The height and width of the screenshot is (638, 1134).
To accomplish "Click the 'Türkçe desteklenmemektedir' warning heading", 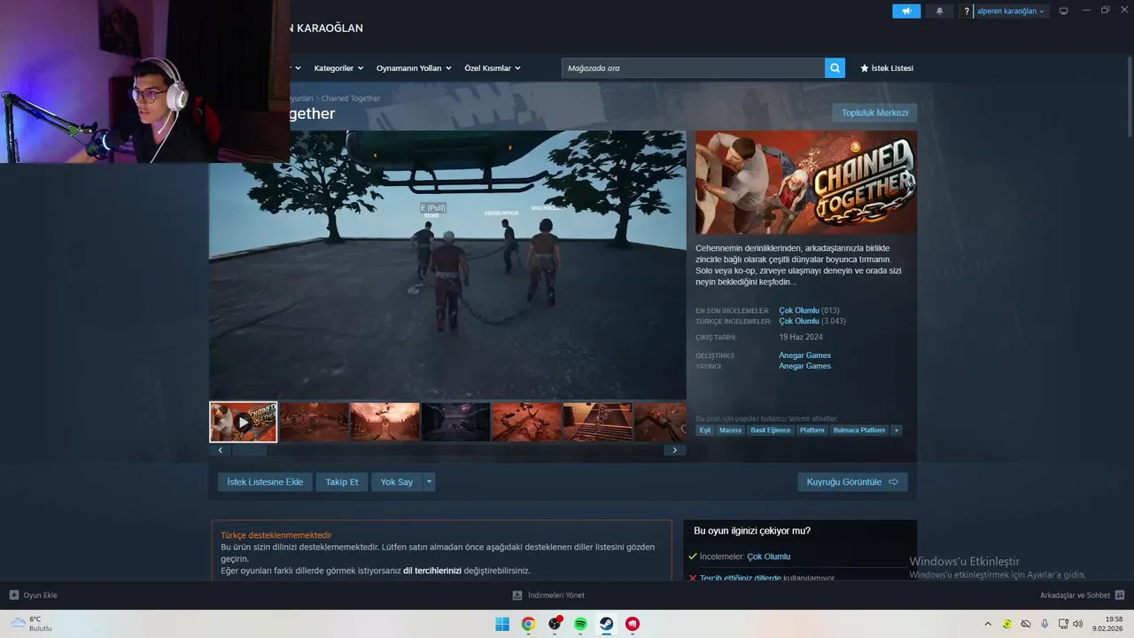I will pos(276,535).
